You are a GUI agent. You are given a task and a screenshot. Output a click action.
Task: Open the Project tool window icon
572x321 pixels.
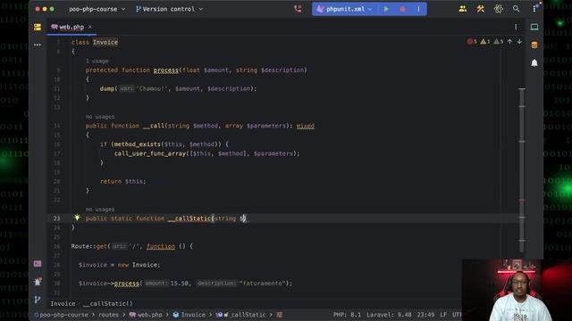click(x=38, y=28)
